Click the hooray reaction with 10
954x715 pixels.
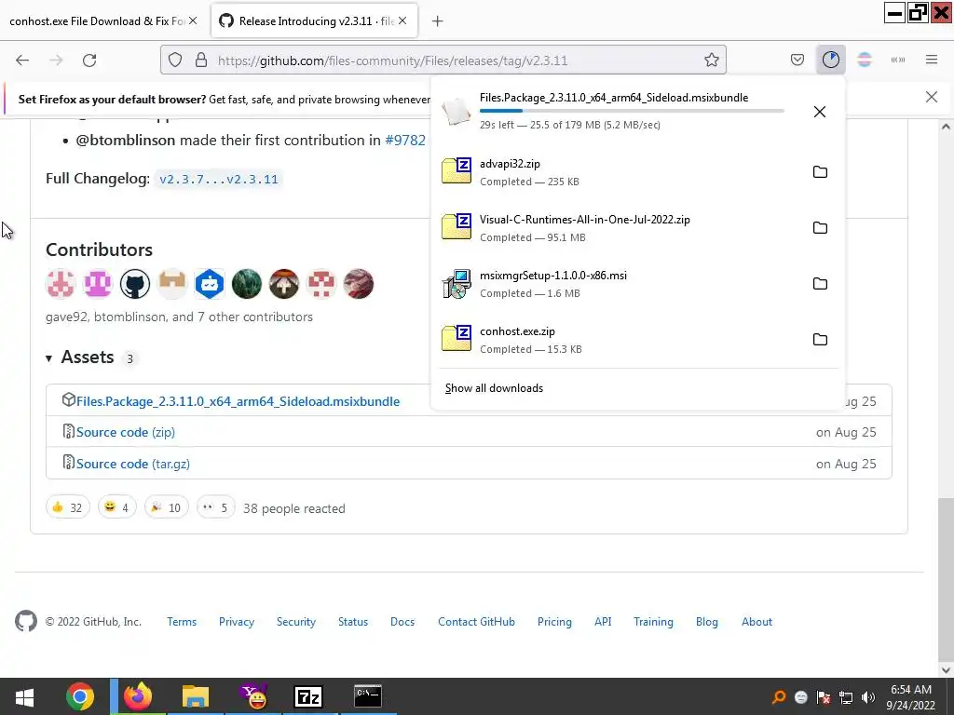click(x=166, y=507)
